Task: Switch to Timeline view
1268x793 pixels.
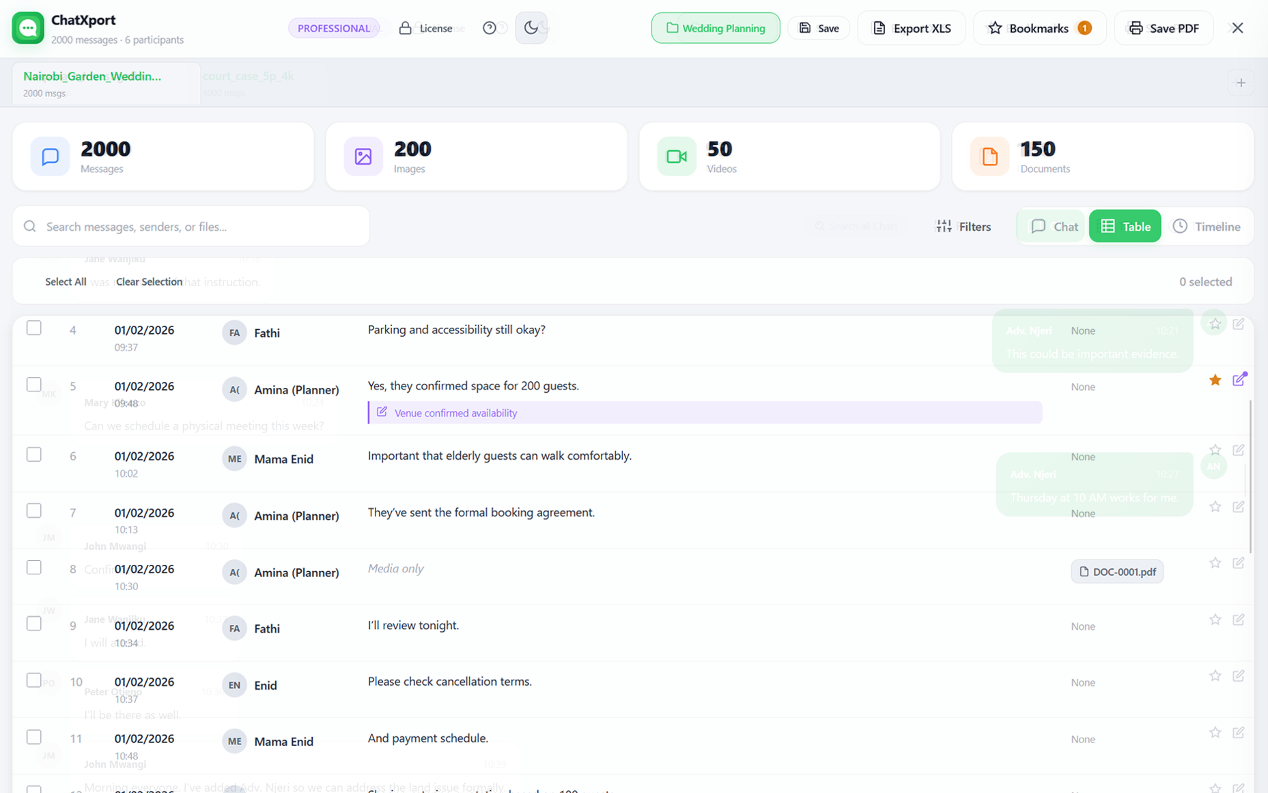Action: click(x=1207, y=227)
